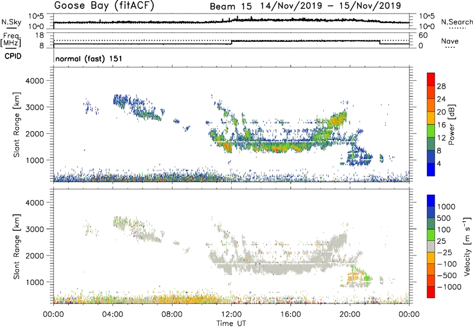Click the '28' label on the power colorbar
This screenshot has width=473, height=327.
pyautogui.click(x=441, y=86)
